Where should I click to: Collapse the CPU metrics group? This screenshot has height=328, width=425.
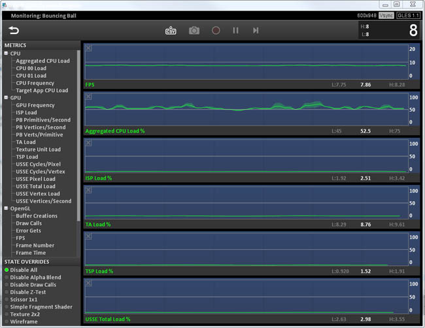click(6, 54)
